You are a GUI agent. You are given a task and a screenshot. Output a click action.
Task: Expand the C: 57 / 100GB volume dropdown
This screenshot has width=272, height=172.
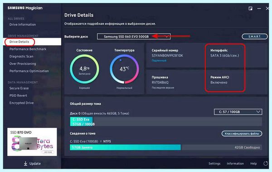coord(238,112)
